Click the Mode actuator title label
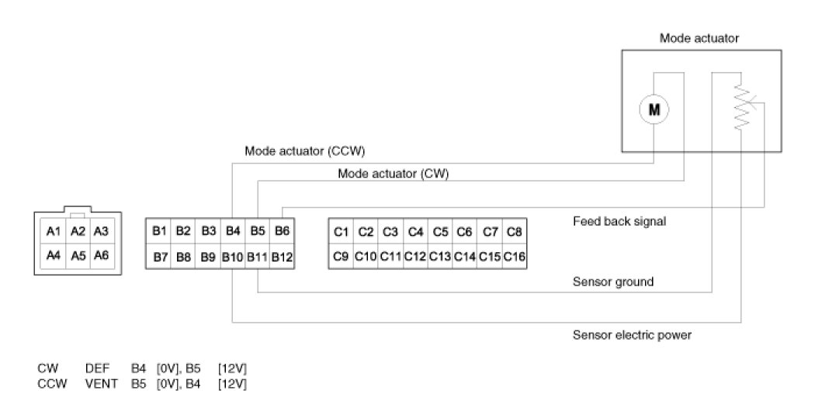815x415 pixels. (x=699, y=37)
